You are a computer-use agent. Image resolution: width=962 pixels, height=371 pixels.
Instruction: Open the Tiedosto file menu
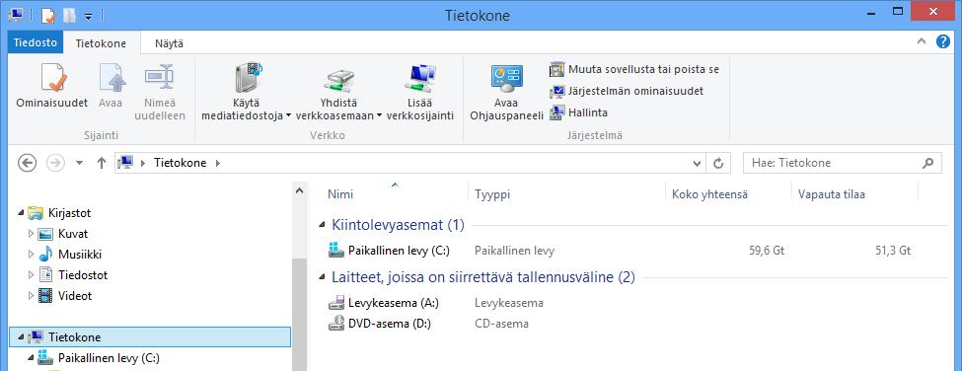coord(36,43)
